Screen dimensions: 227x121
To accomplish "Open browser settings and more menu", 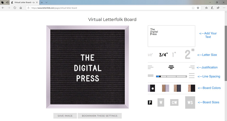I will [224, 8].
